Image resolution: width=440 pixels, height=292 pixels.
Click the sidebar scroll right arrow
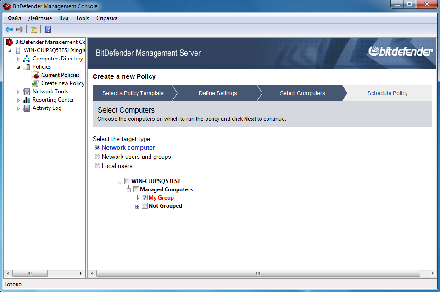[x=81, y=273]
